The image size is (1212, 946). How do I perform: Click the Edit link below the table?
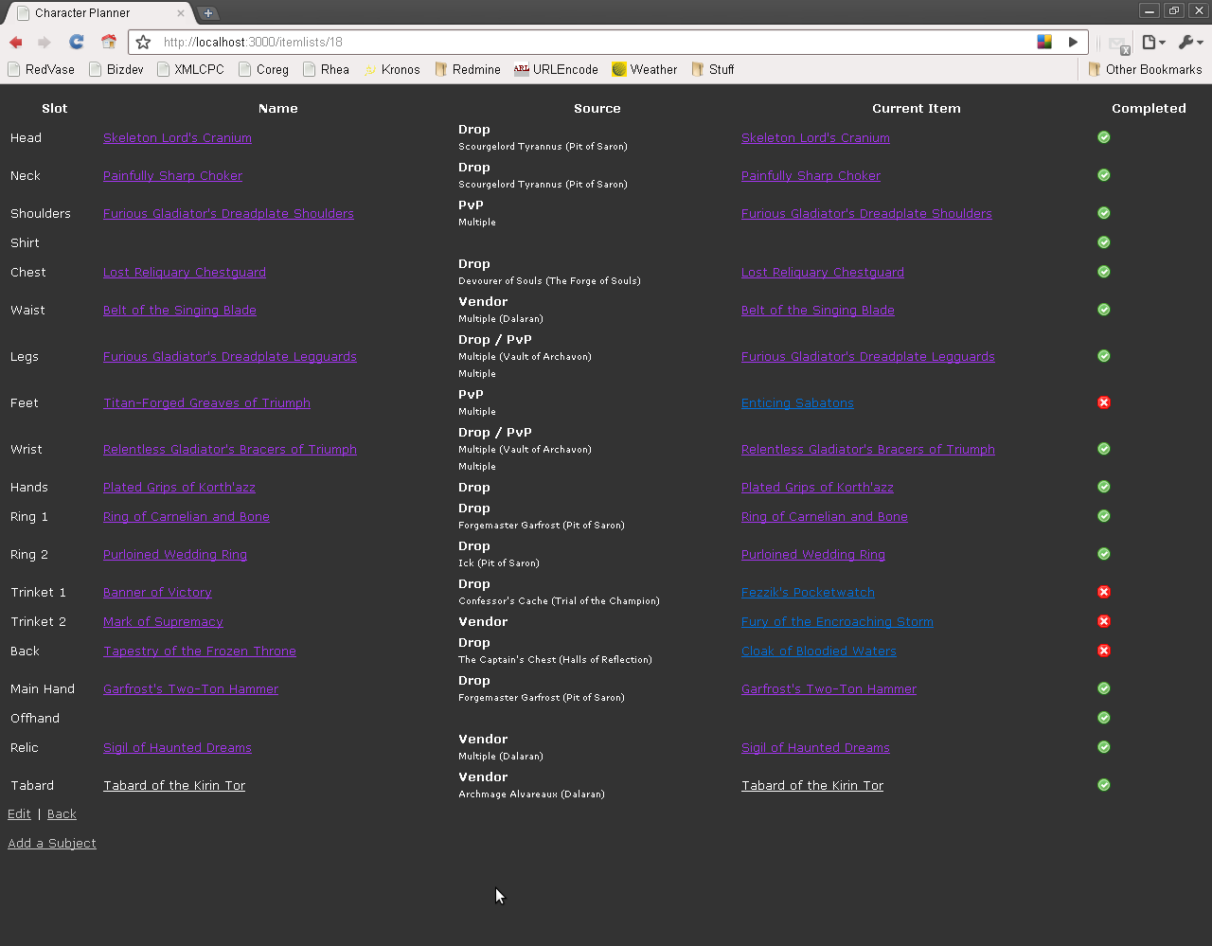tap(19, 814)
